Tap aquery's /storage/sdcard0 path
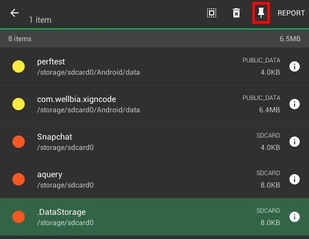 click(x=65, y=185)
